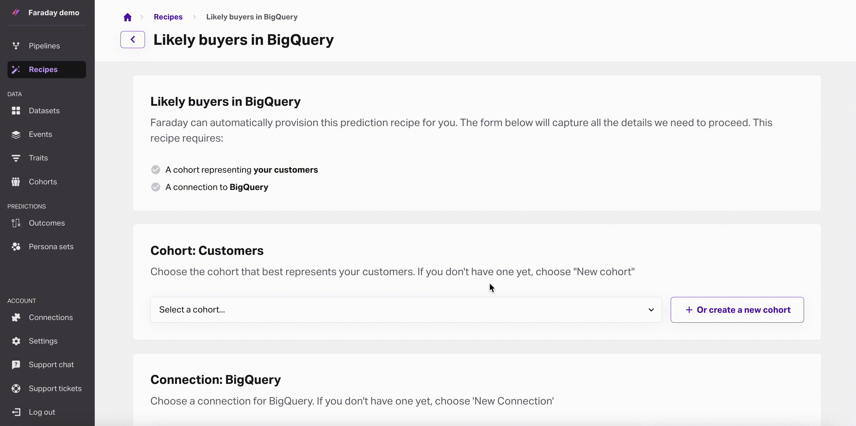Click the Connections puzzle icon
The image size is (856, 426).
click(x=16, y=318)
